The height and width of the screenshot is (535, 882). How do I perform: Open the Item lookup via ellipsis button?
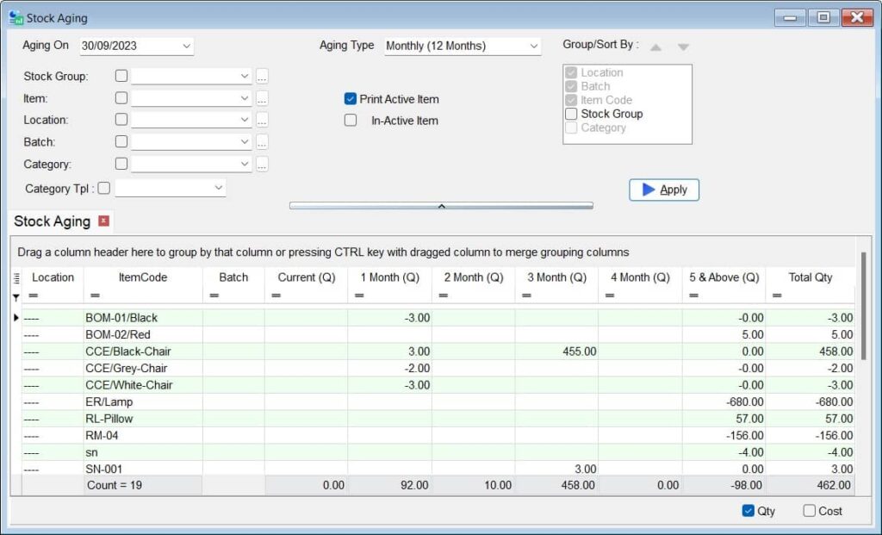(x=262, y=97)
